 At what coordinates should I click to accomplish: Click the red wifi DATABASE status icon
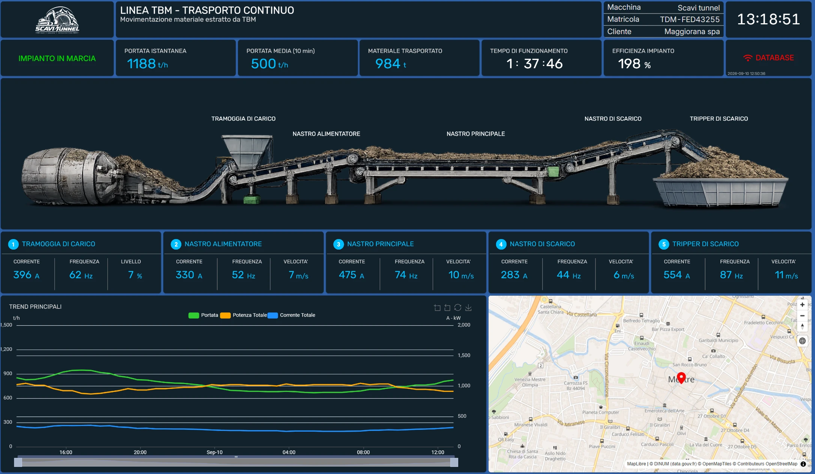coord(748,58)
